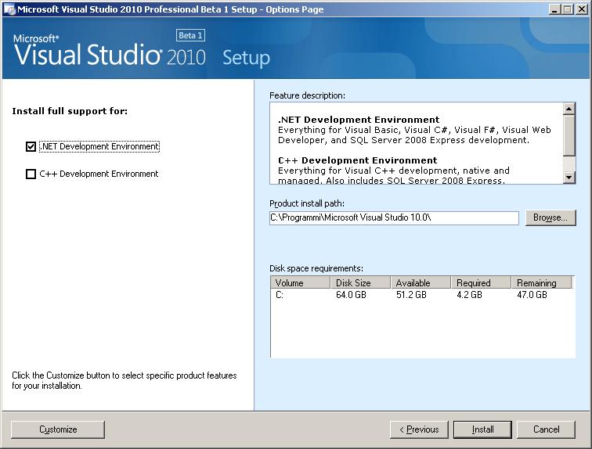Click the Required column header
Viewport: 592px width, 449px height.
tap(482, 282)
